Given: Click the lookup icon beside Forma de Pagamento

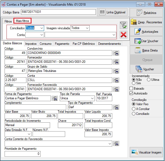Looking at the screenshot, I should pyautogui.click(x=55, y=98).
